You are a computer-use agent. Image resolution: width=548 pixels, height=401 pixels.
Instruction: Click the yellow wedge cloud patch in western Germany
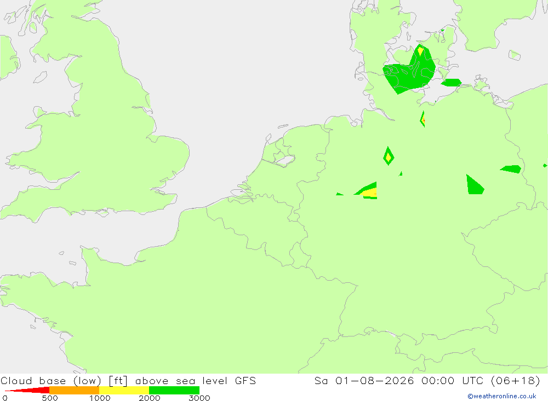pos(370,193)
